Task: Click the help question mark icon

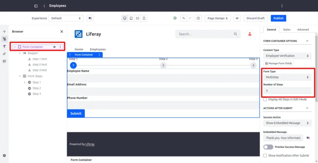Action: click(x=4, y=156)
